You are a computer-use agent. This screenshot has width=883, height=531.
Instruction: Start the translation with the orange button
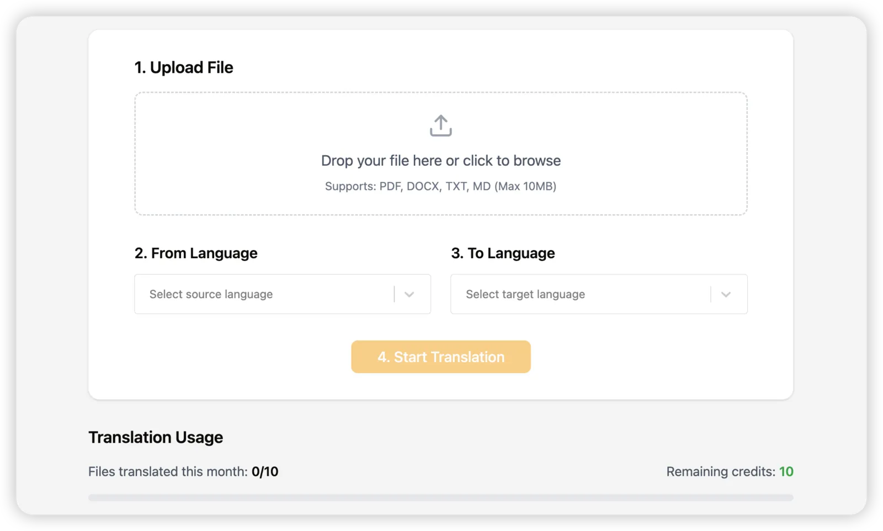click(x=441, y=357)
